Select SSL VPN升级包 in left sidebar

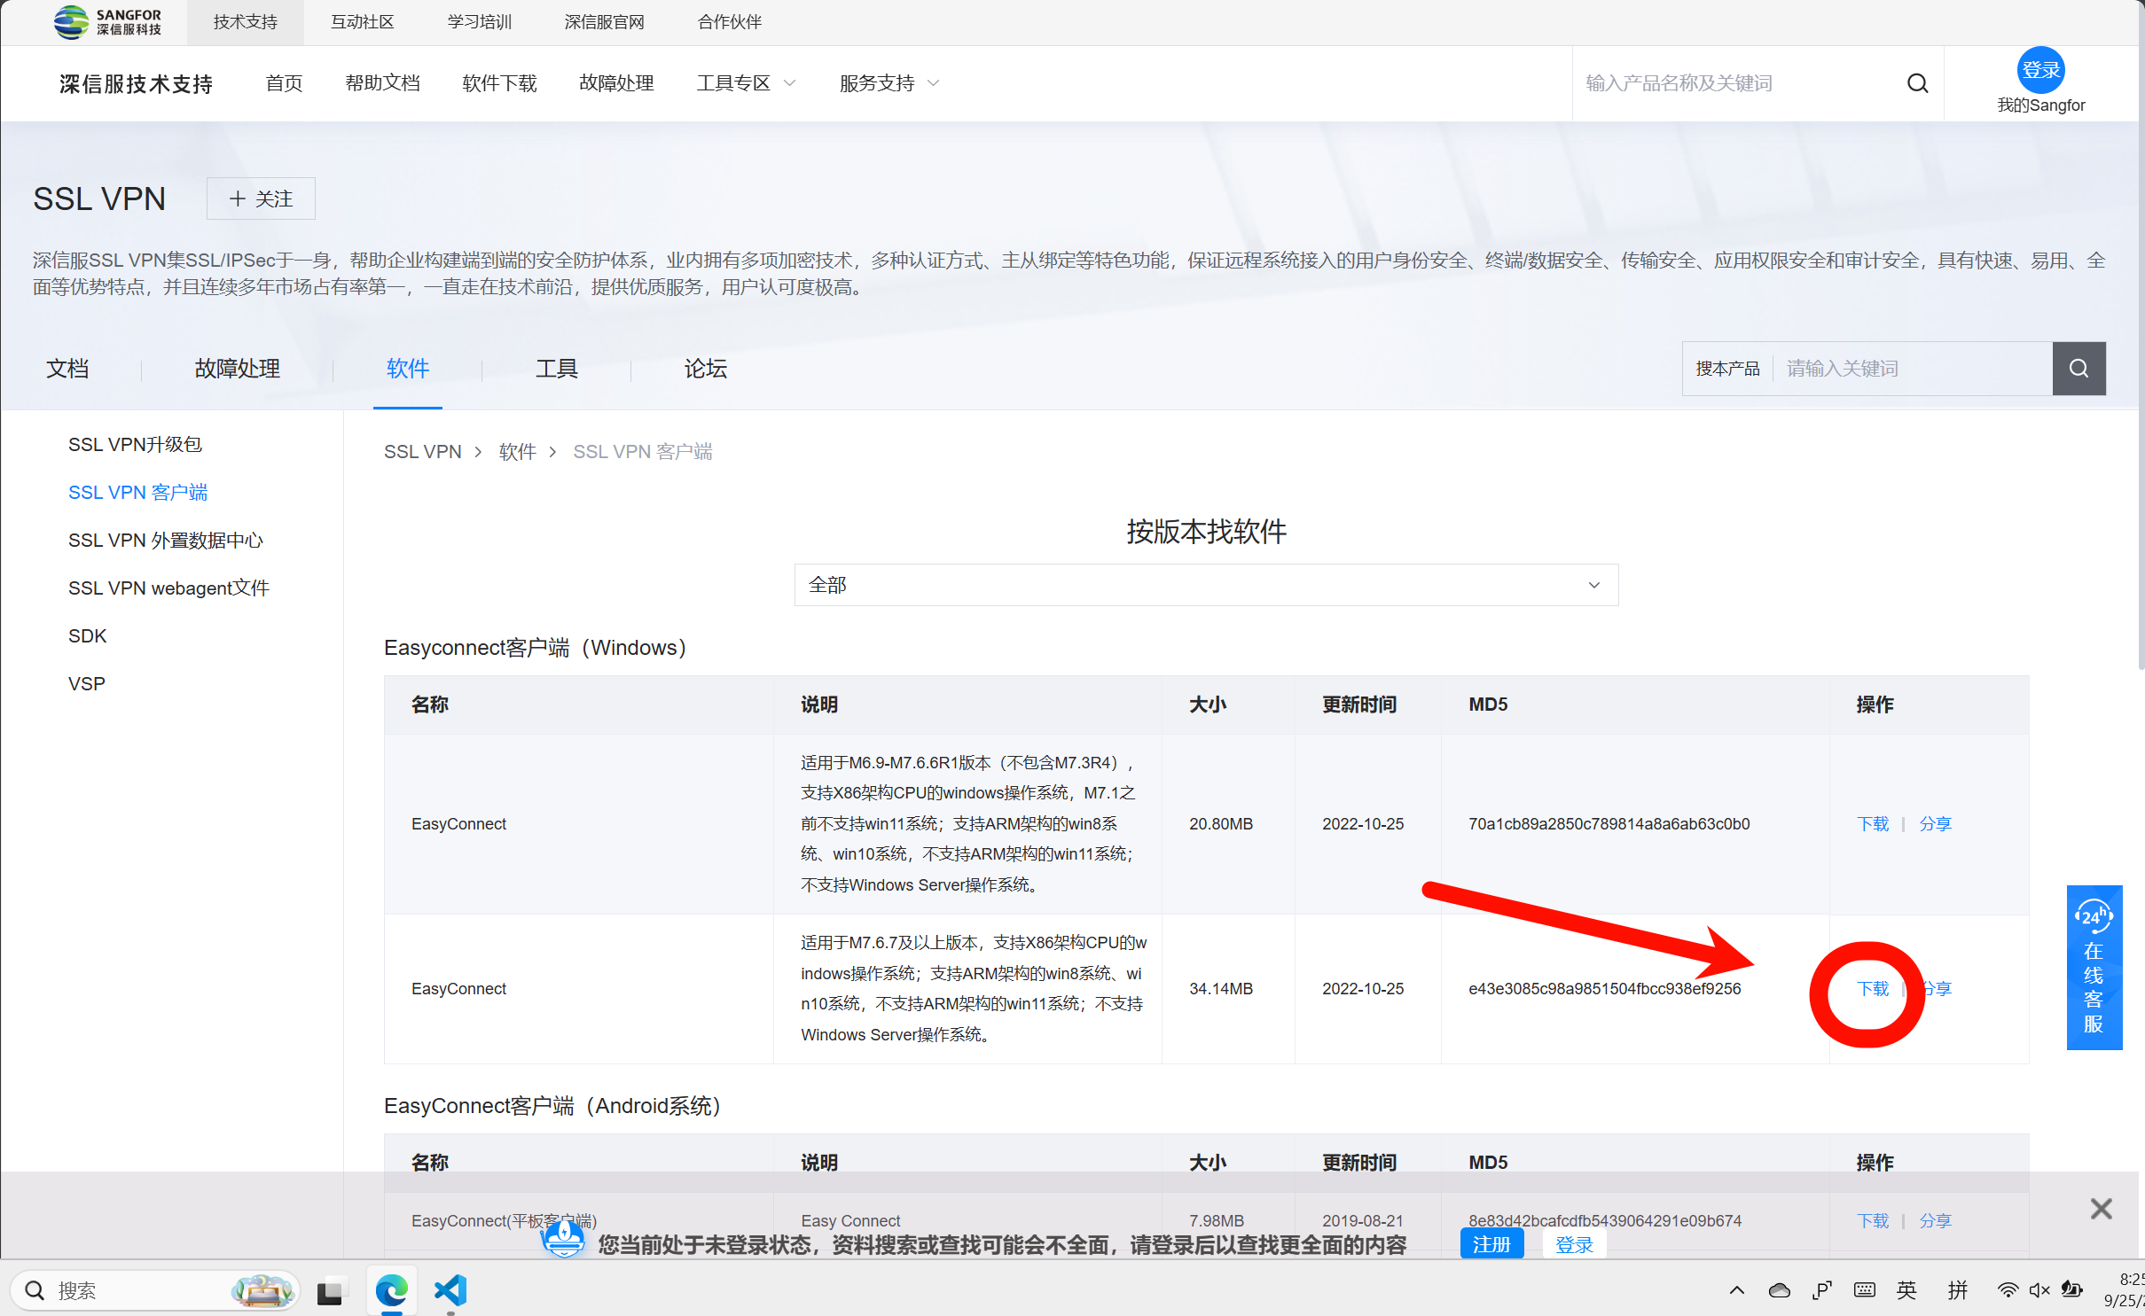pyautogui.click(x=135, y=445)
